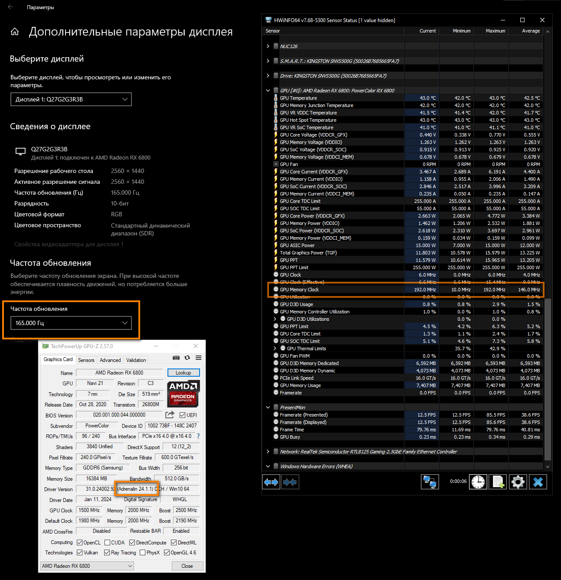Screen dimensions: 561x580
Task: Expand the NUC126 sensor group
Action: (268, 46)
